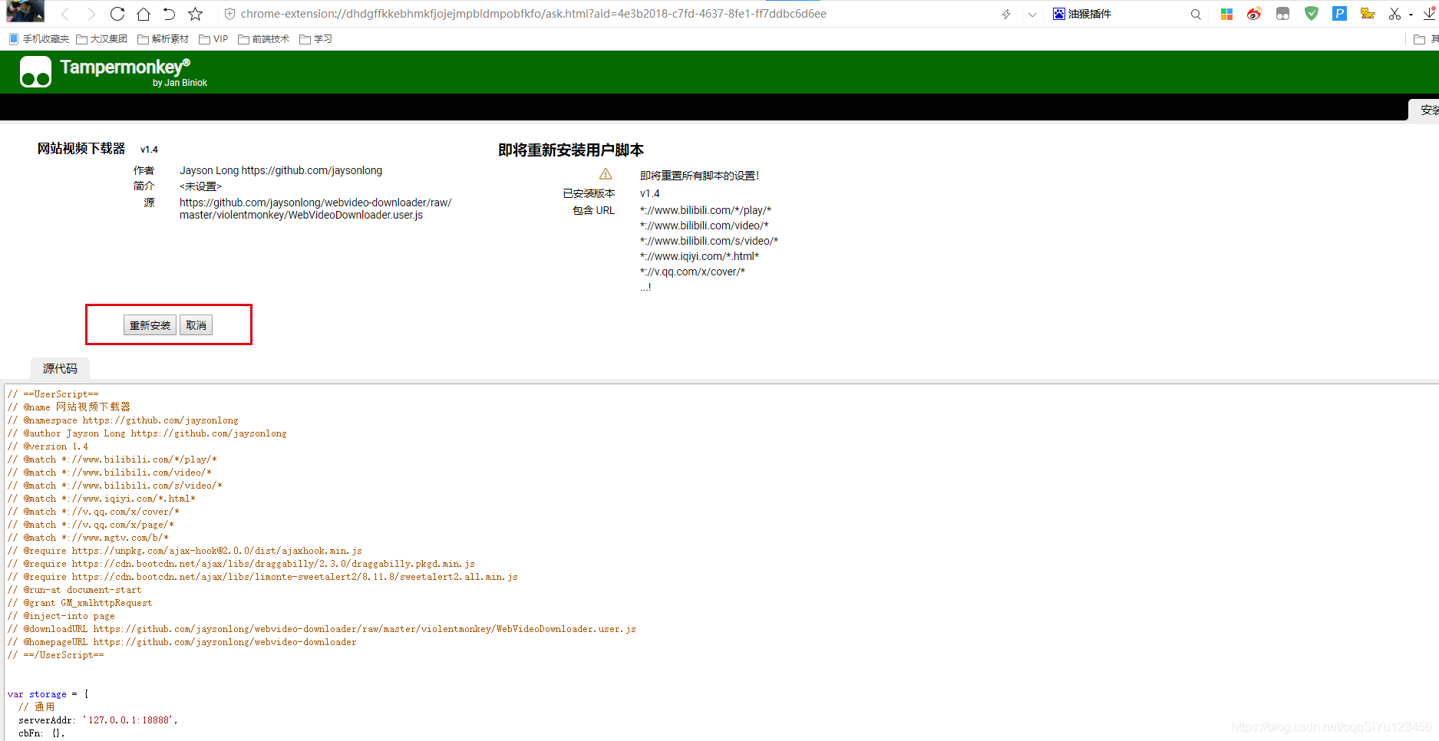The image size is (1439, 741).
Task: Click the *://v.qq.com/x/cover/* include URL
Action: coord(692,272)
